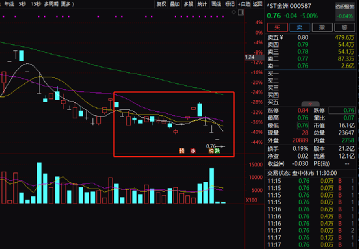Click the 复权 toolbar item

[162, 4]
